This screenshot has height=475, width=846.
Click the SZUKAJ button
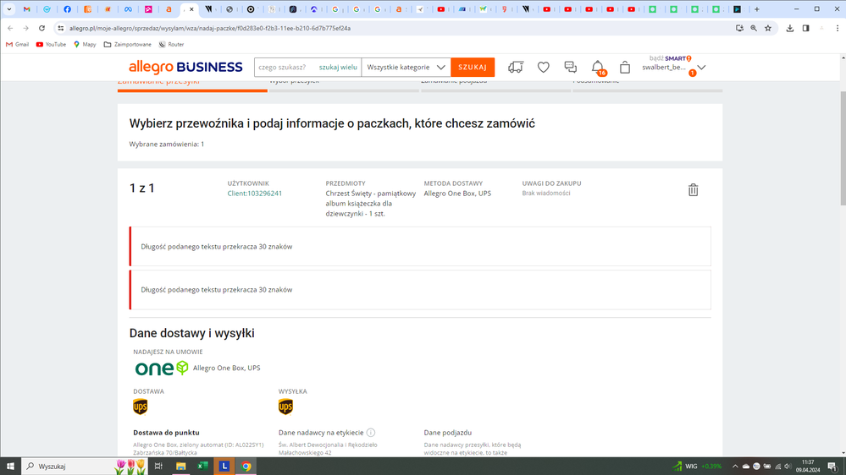[473, 68]
